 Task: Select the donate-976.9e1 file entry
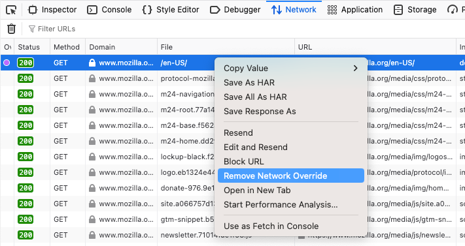pos(188,188)
